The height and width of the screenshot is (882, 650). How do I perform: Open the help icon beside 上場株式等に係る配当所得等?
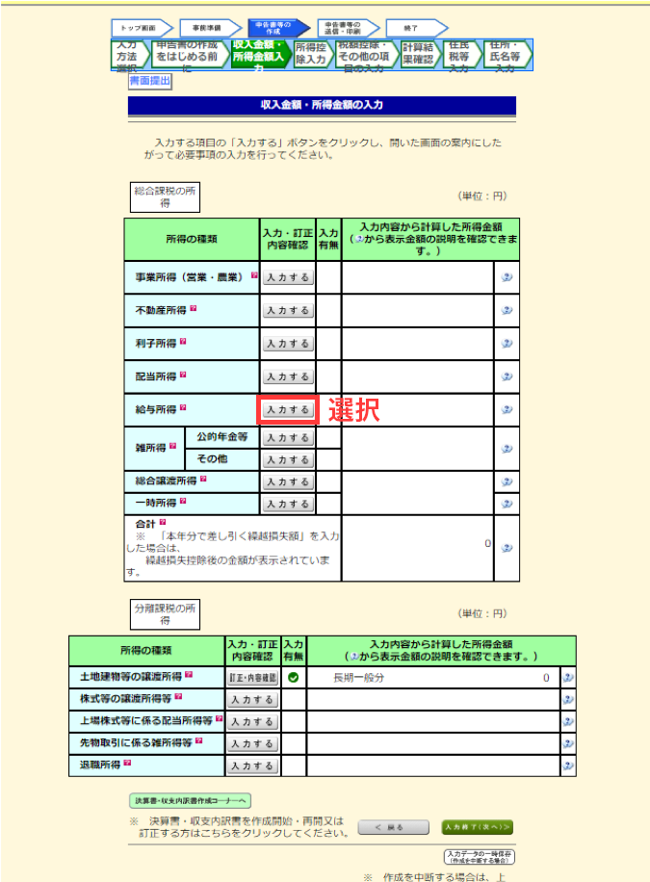pos(219,719)
